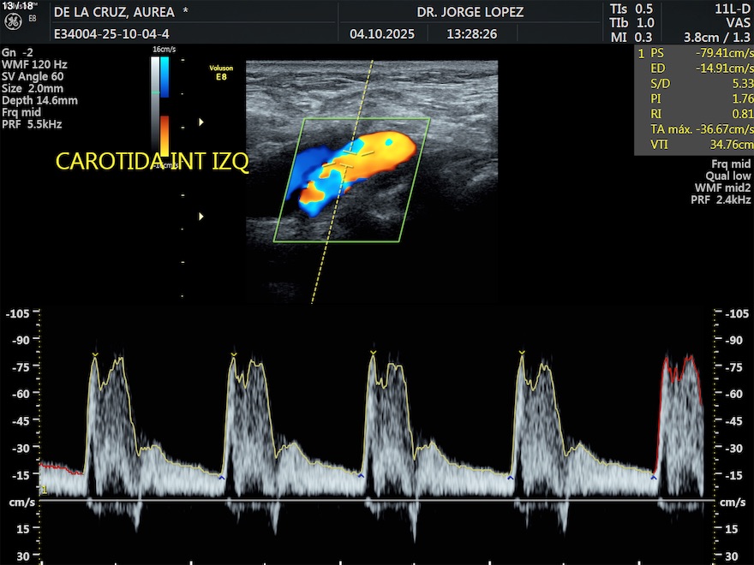Select the CAROTIDA INT IZQ annotation
Image resolution: width=754 pixels, height=565 pixels.
point(152,162)
